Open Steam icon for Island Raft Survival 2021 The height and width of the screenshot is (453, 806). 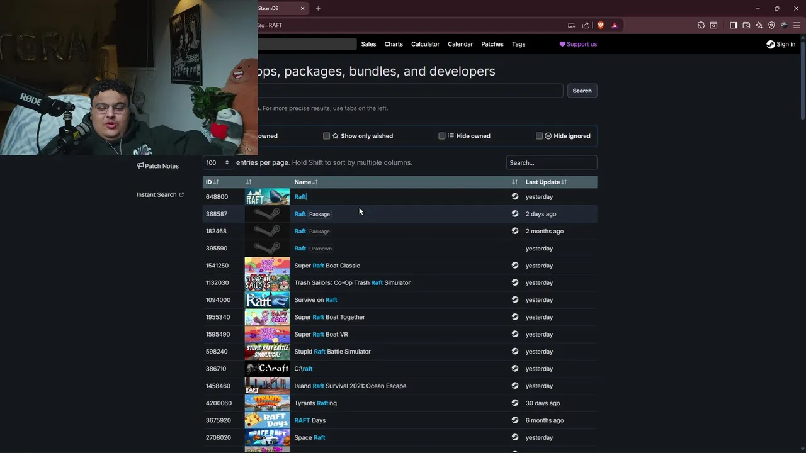click(x=515, y=386)
